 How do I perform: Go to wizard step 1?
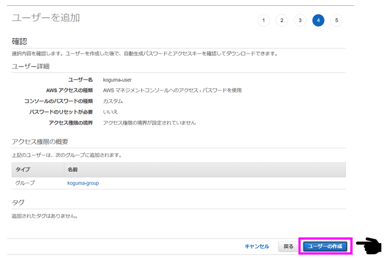click(x=263, y=20)
